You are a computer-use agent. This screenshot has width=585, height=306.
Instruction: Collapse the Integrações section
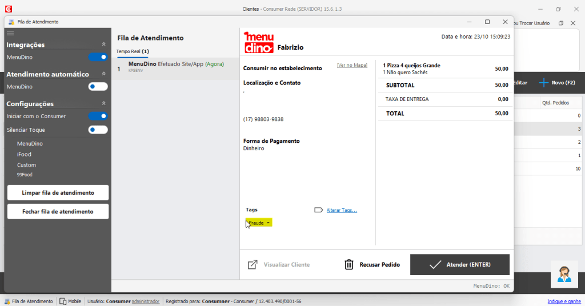pyautogui.click(x=103, y=45)
